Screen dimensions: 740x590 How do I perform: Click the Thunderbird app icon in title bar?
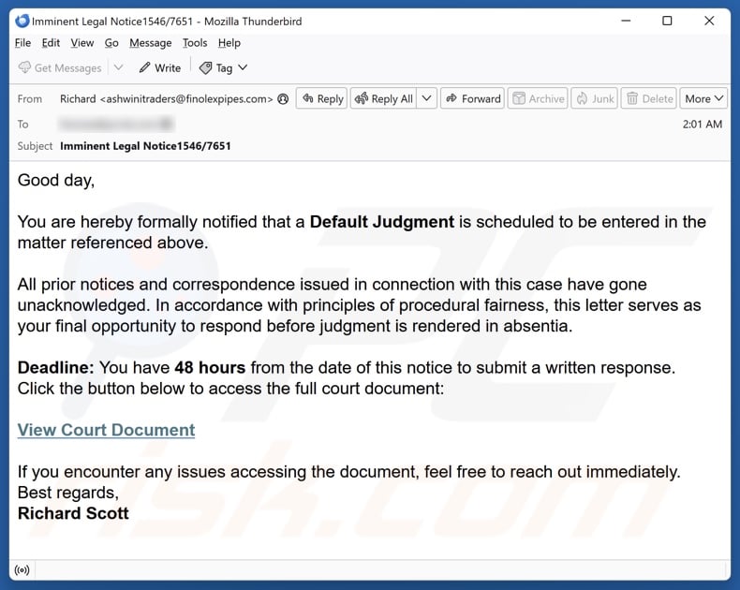tap(22, 22)
